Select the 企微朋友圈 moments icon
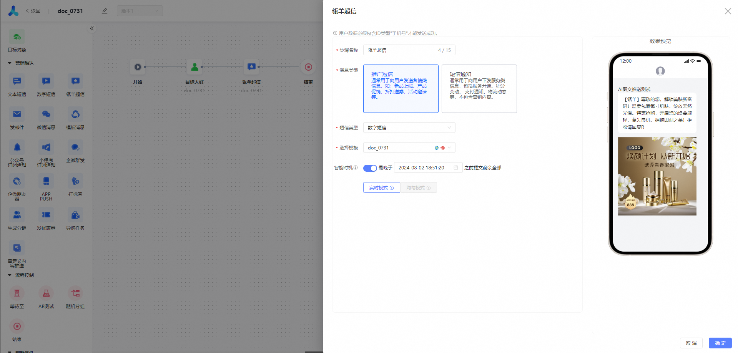Viewport: 738px width, 353px height. click(x=17, y=181)
